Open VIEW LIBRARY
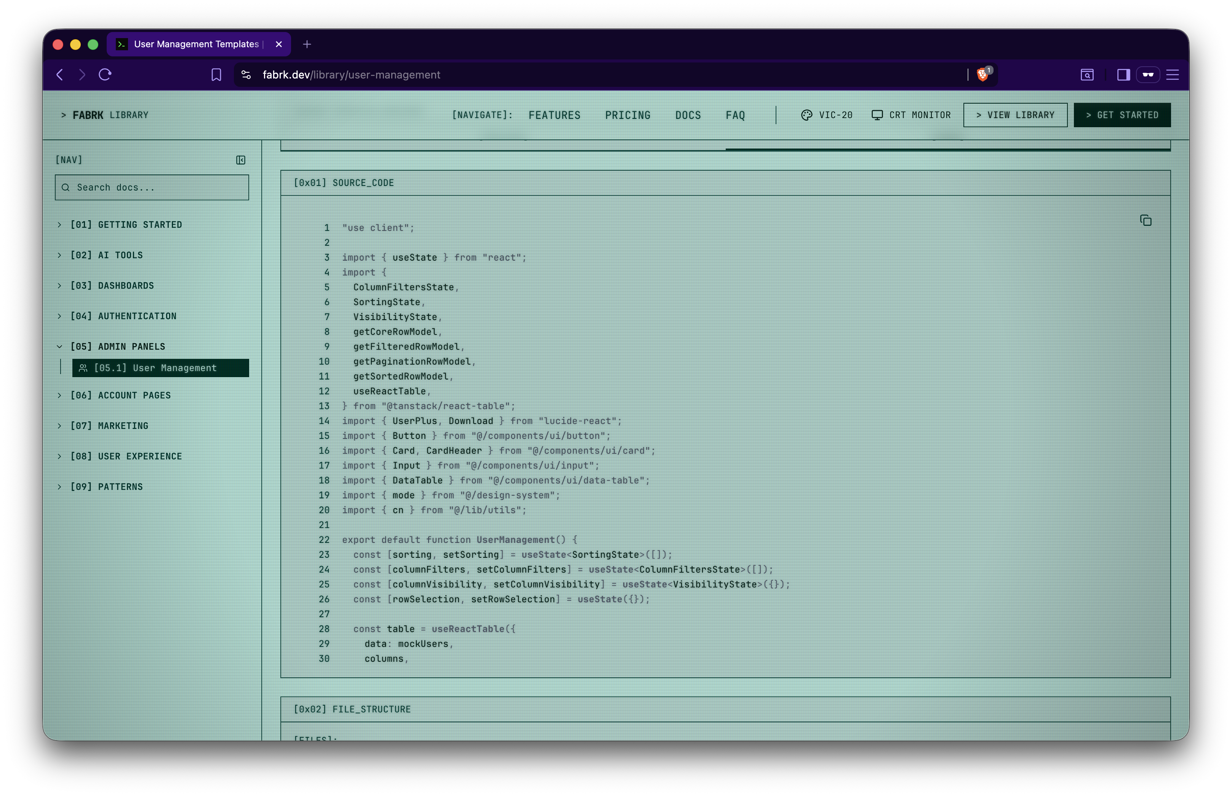1232x797 pixels. (x=1015, y=115)
